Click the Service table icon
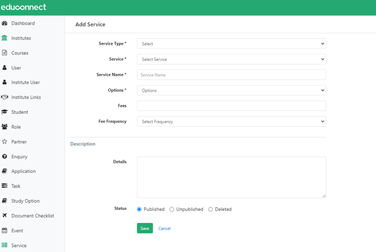 pos(4,245)
